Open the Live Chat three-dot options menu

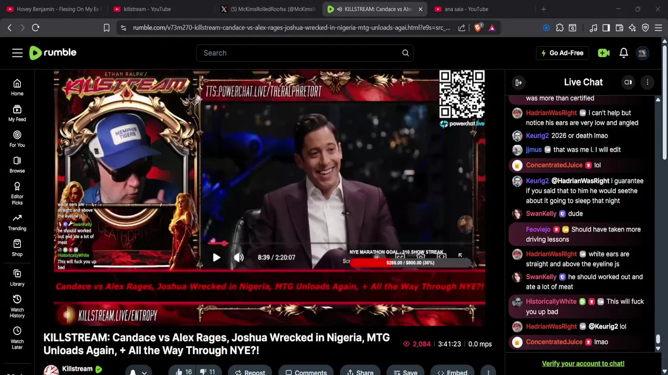(x=648, y=82)
